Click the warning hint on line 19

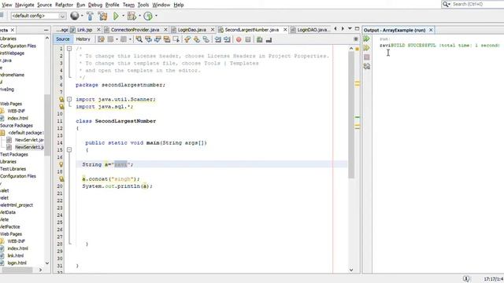[61, 178]
